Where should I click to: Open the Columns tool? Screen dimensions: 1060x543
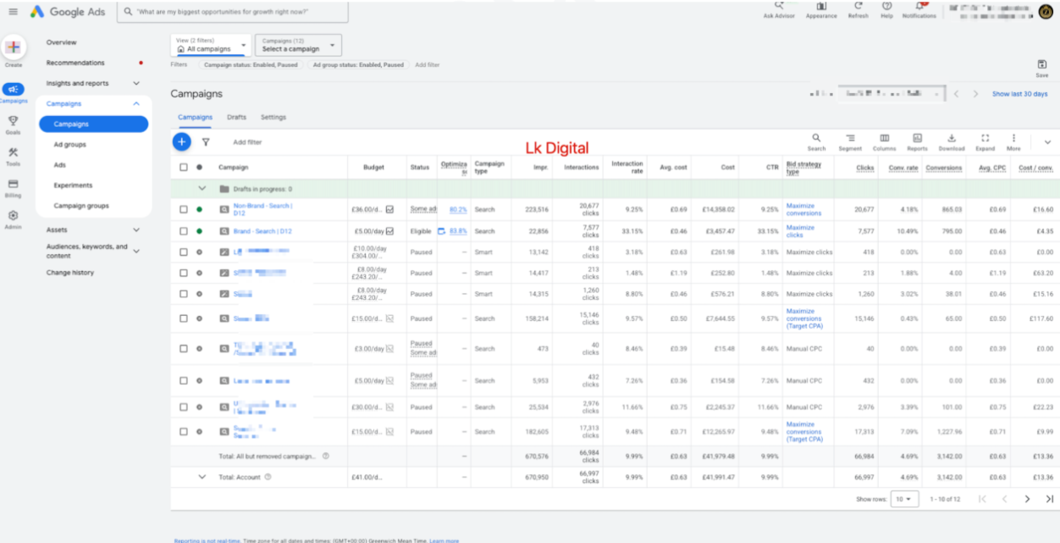click(884, 138)
